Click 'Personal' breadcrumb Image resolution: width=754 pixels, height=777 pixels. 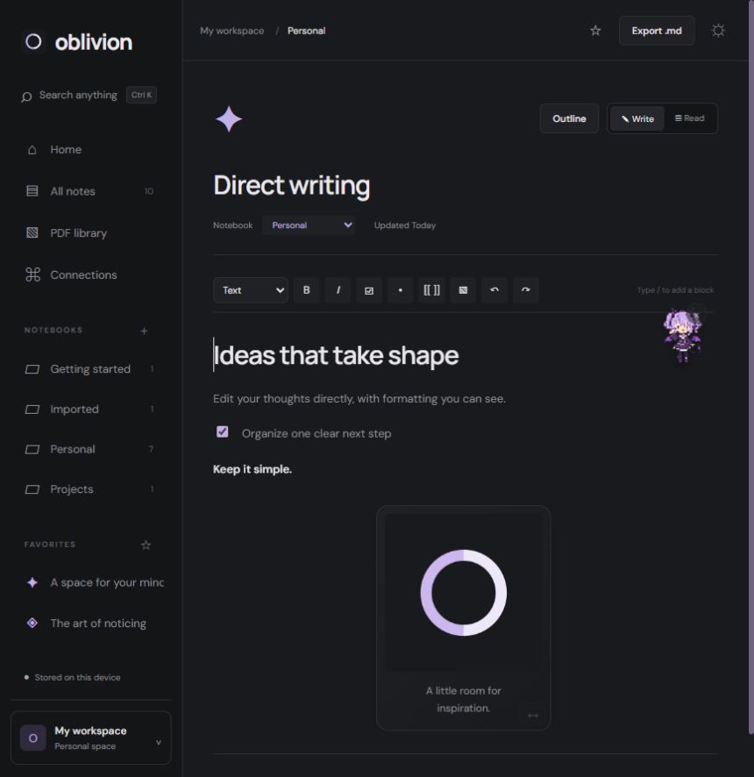pos(306,31)
